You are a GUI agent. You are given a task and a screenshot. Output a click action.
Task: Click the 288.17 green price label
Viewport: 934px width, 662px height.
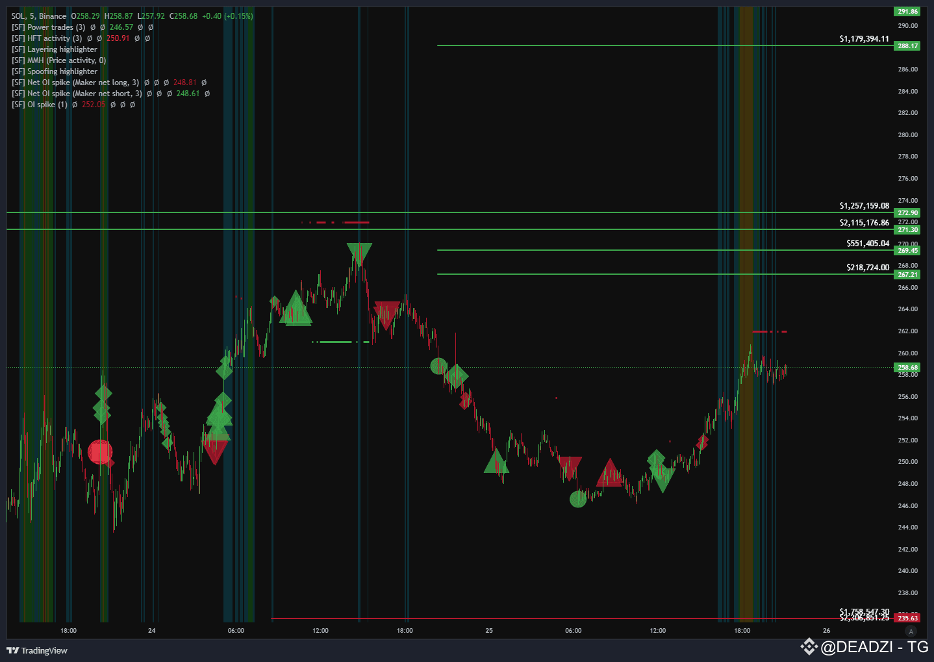pyautogui.click(x=907, y=45)
